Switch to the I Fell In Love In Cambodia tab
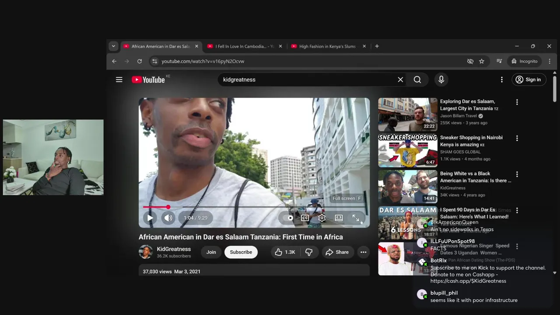560x315 pixels. (245, 46)
